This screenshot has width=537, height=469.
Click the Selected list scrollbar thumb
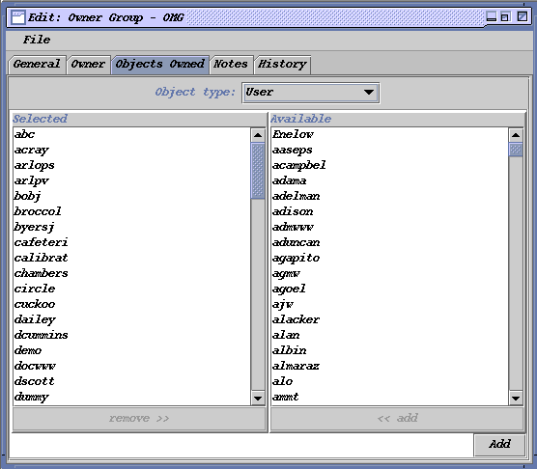click(x=258, y=171)
